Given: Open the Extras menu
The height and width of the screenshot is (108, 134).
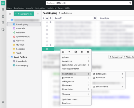Looking at the screenshot, I should 61,8.
